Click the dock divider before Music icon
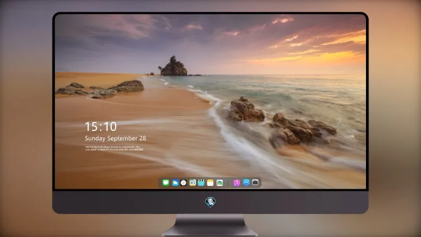 (x=228, y=183)
